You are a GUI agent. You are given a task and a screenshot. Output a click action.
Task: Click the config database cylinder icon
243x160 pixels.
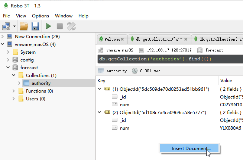(x=15, y=60)
